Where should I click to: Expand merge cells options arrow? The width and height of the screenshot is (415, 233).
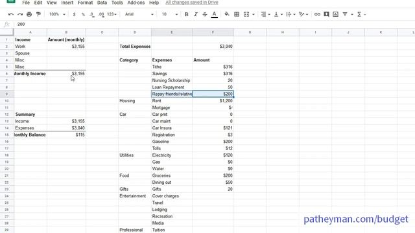(x=254, y=14)
